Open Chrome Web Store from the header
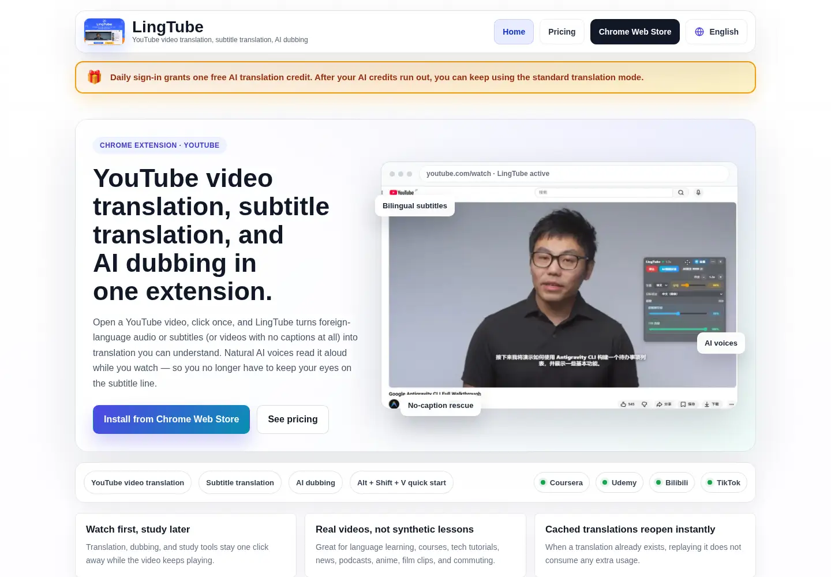 pos(635,32)
